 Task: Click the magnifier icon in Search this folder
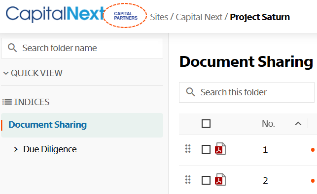point(190,92)
